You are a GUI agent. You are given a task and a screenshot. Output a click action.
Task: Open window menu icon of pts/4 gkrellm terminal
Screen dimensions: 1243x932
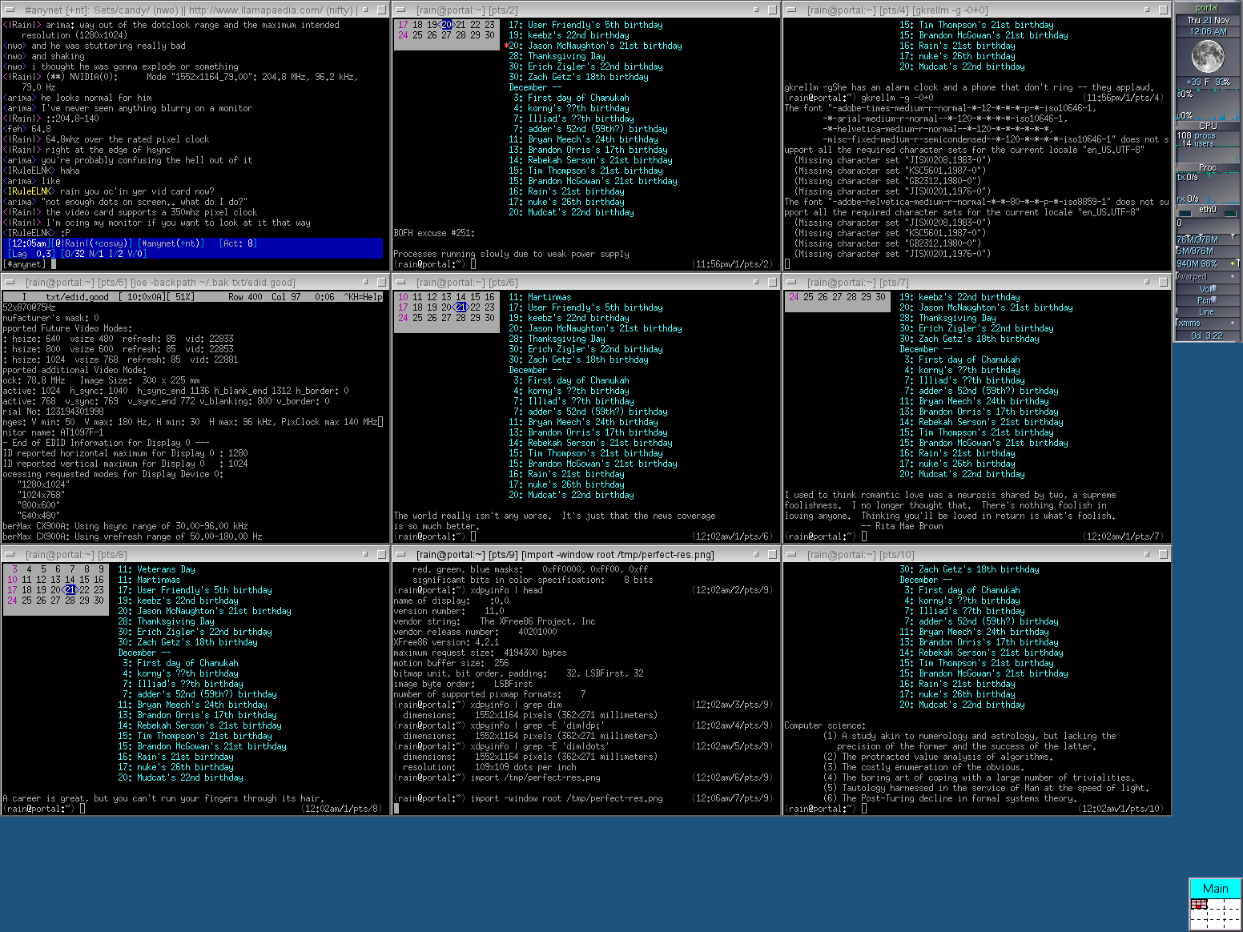[x=790, y=10]
